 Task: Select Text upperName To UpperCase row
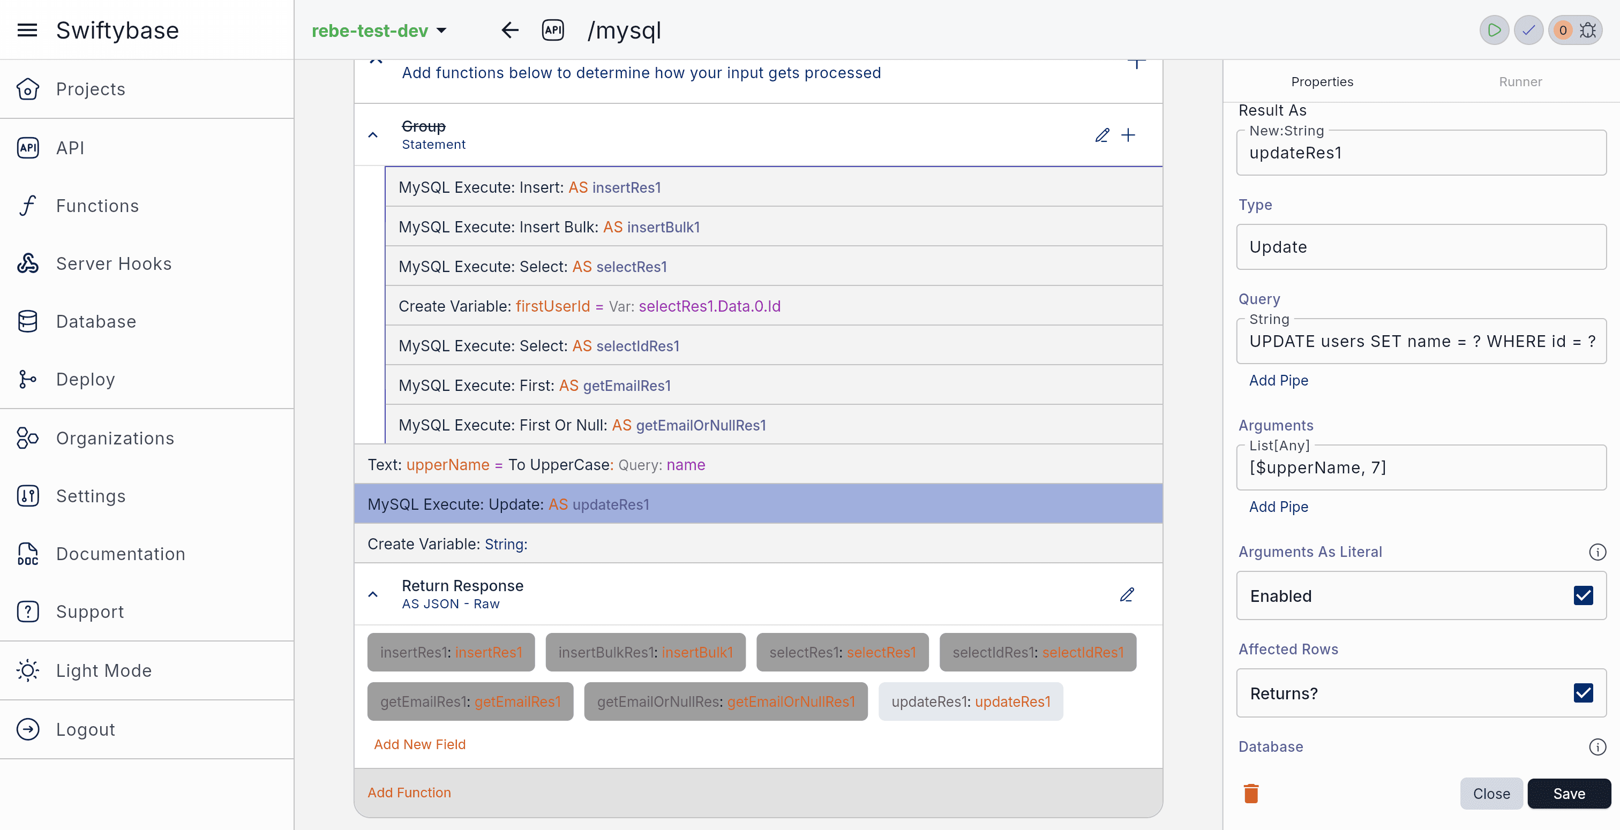[759, 465]
